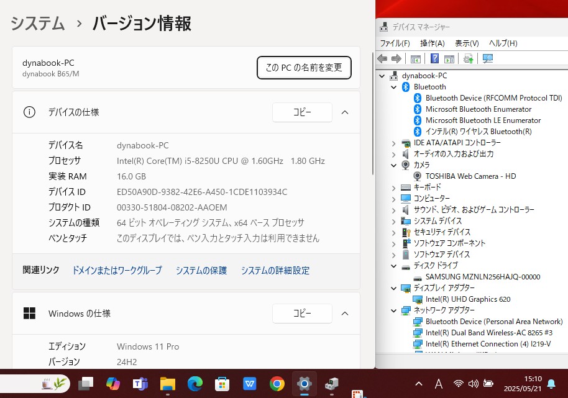Click the デバイスの仕様 info icon
The image size is (568, 398).
click(29, 112)
